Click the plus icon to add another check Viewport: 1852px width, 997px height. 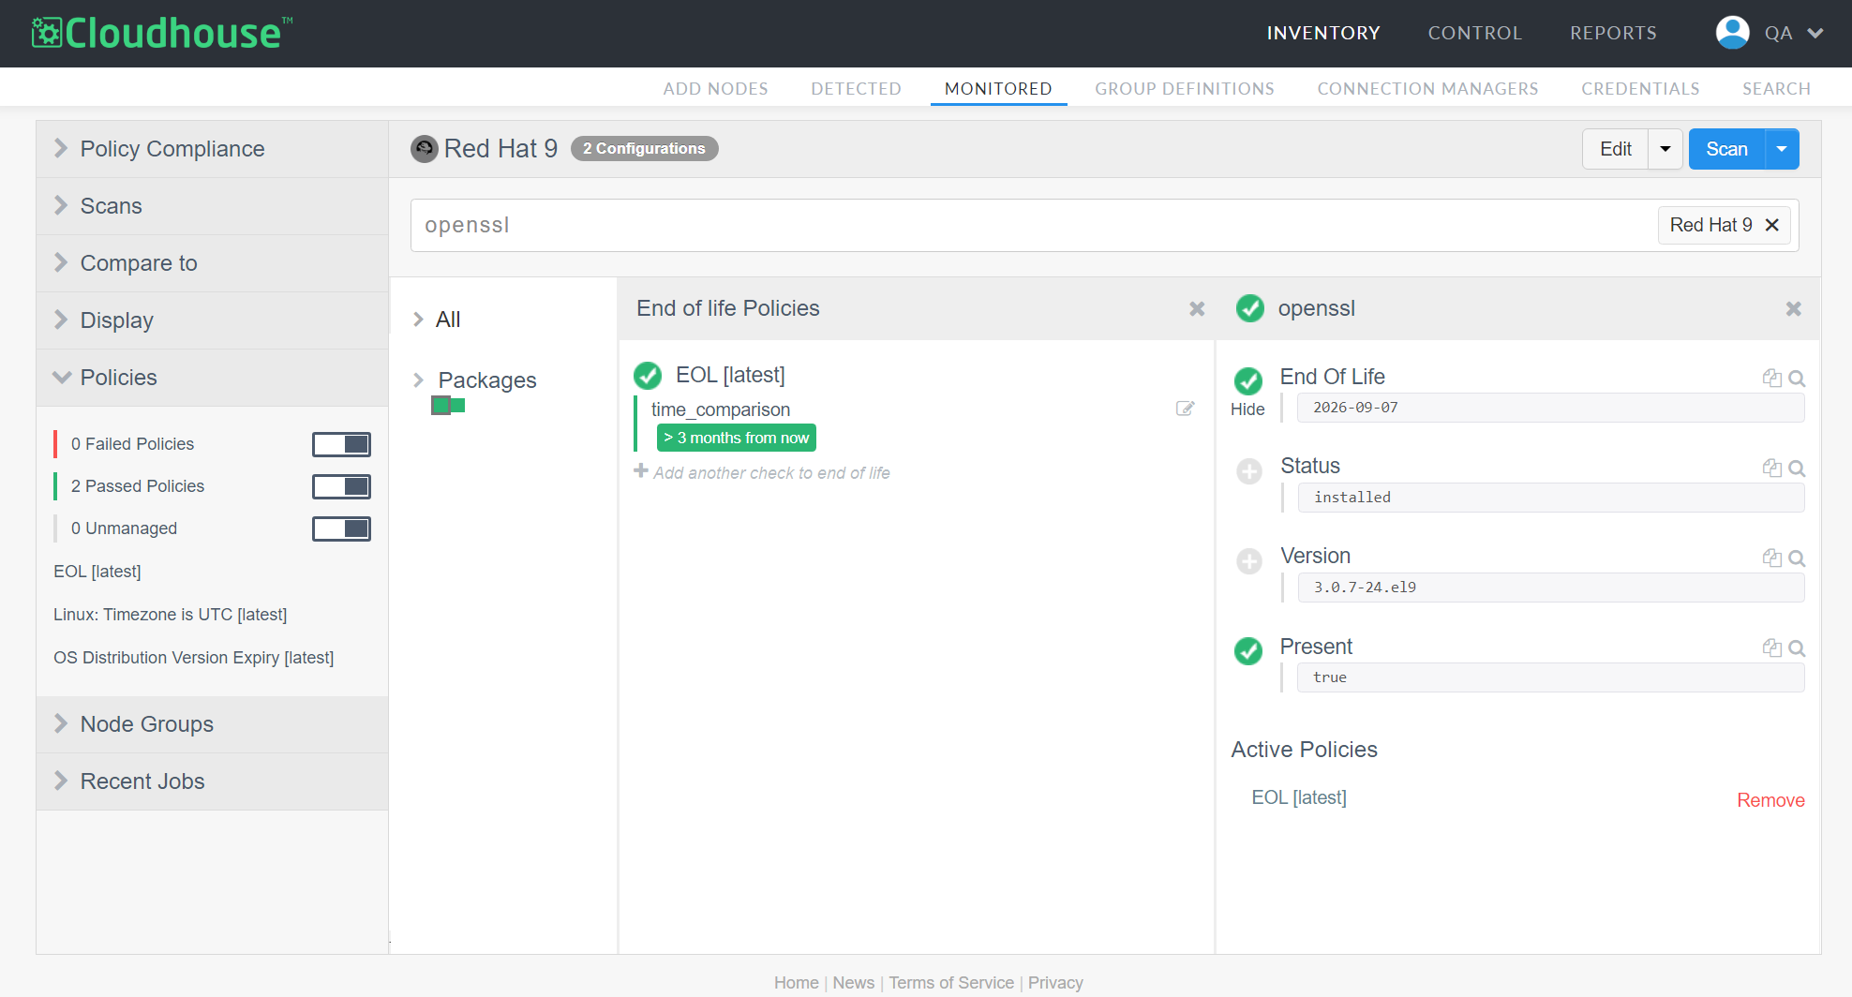click(x=641, y=471)
